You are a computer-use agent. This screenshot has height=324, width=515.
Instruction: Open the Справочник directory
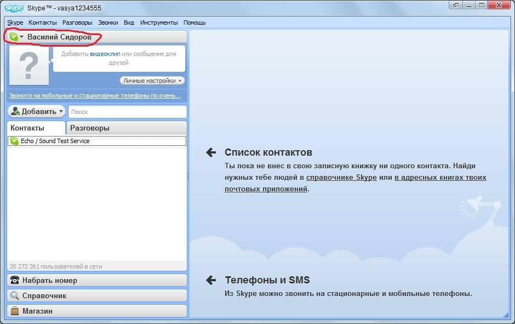tap(97, 295)
